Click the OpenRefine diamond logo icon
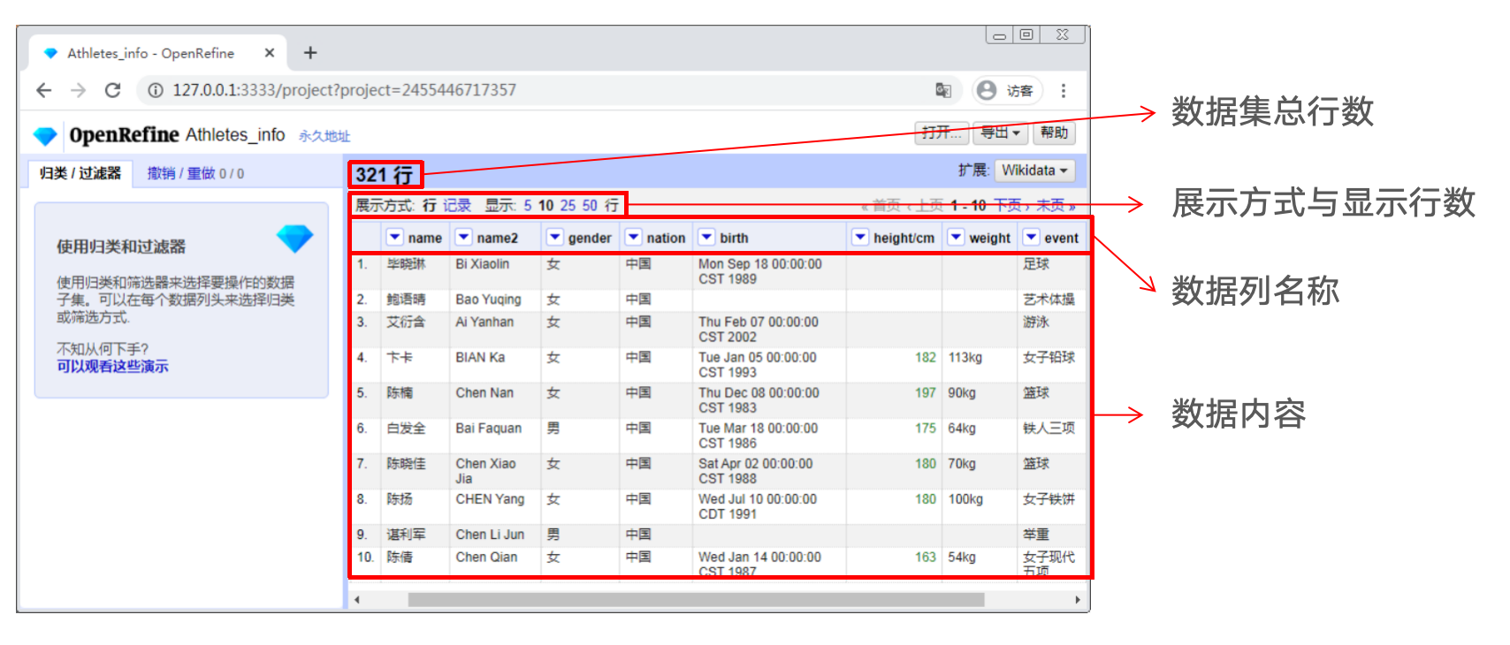 click(45, 136)
